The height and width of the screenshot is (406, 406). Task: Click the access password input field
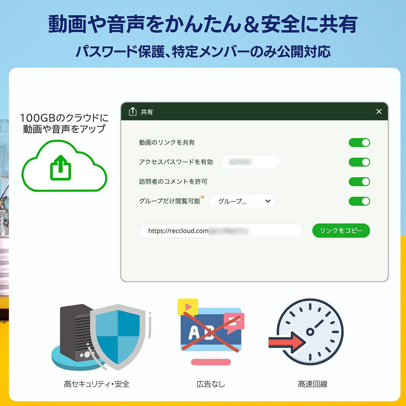251,162
